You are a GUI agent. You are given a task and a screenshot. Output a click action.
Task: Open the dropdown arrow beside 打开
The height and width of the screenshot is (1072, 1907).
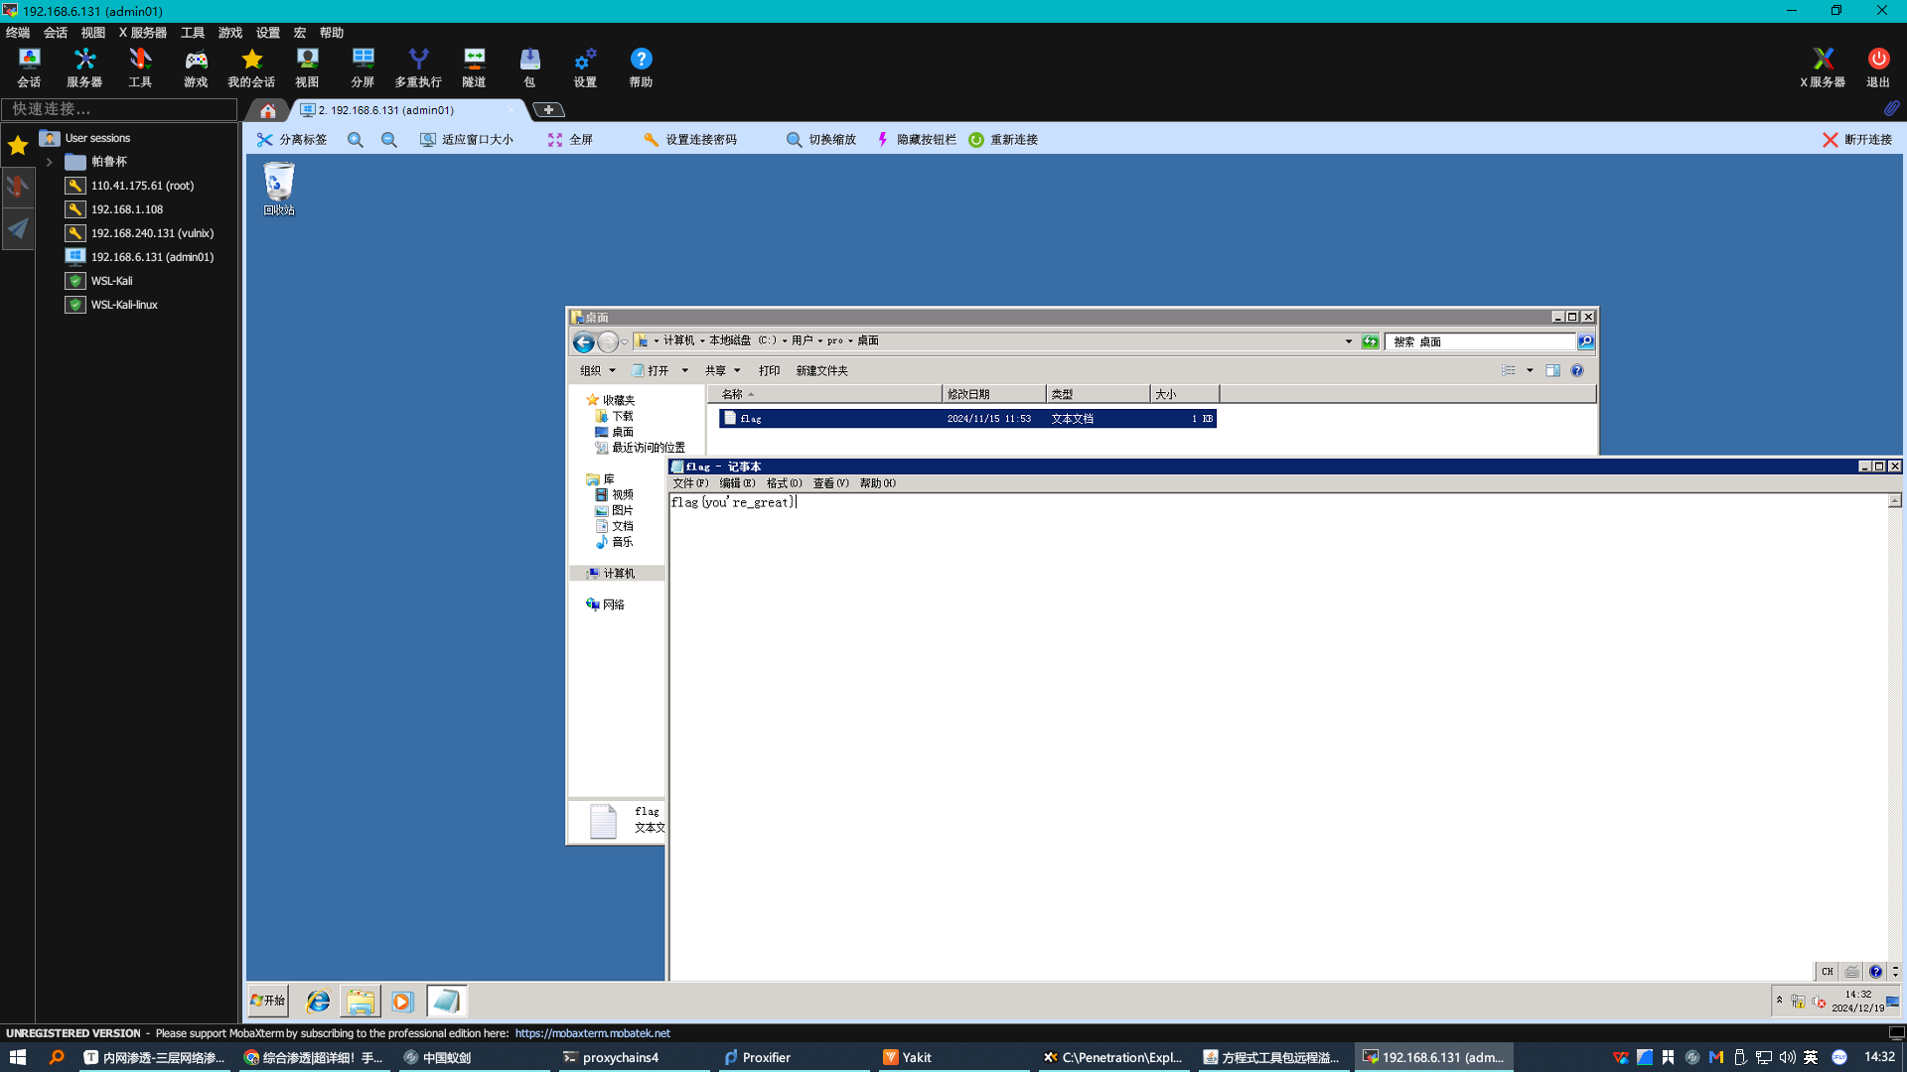(x=684, y=371)
